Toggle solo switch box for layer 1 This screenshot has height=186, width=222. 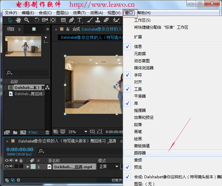point(16,166)
